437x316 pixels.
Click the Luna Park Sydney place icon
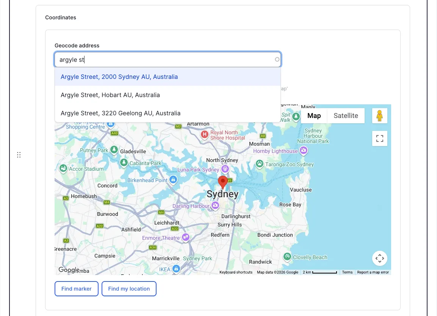click(x=225, y=169)
